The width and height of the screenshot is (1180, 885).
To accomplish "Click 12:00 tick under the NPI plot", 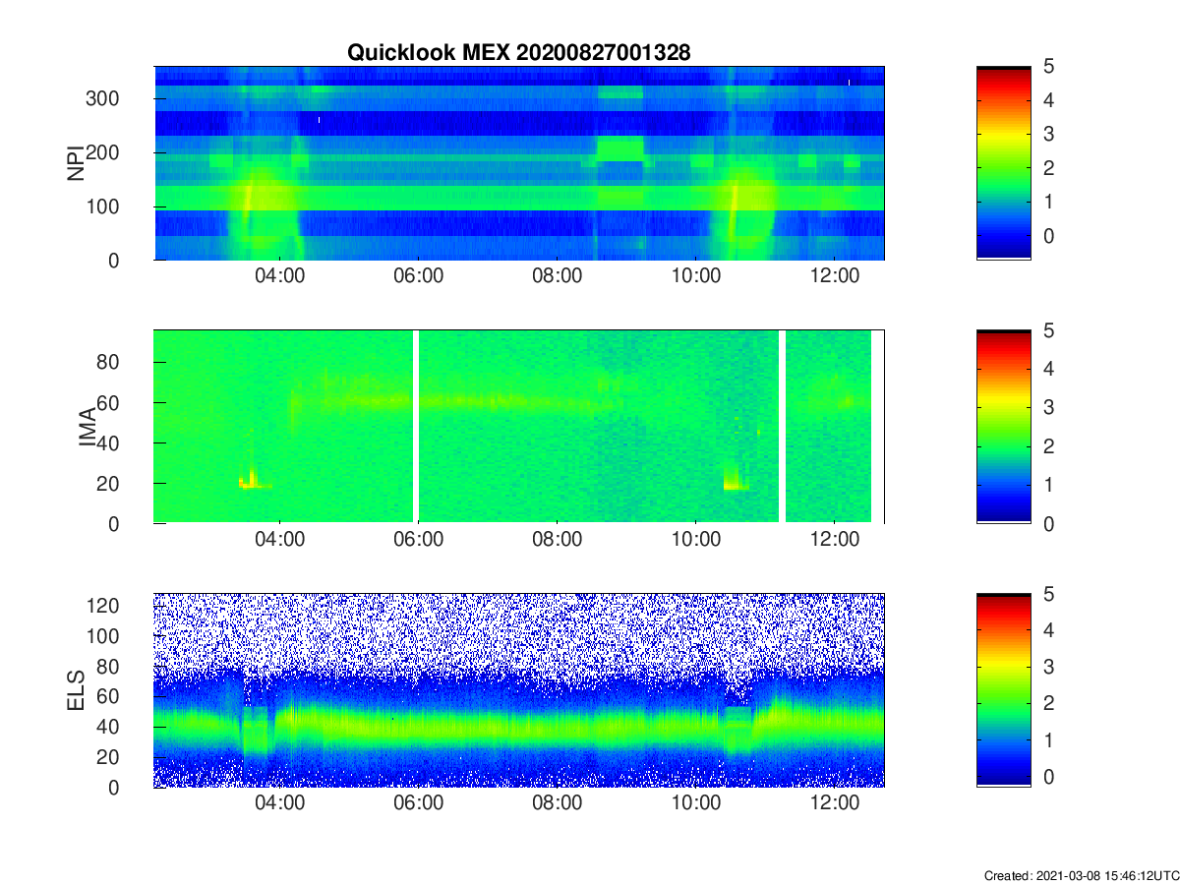I will tap(835, 277).
